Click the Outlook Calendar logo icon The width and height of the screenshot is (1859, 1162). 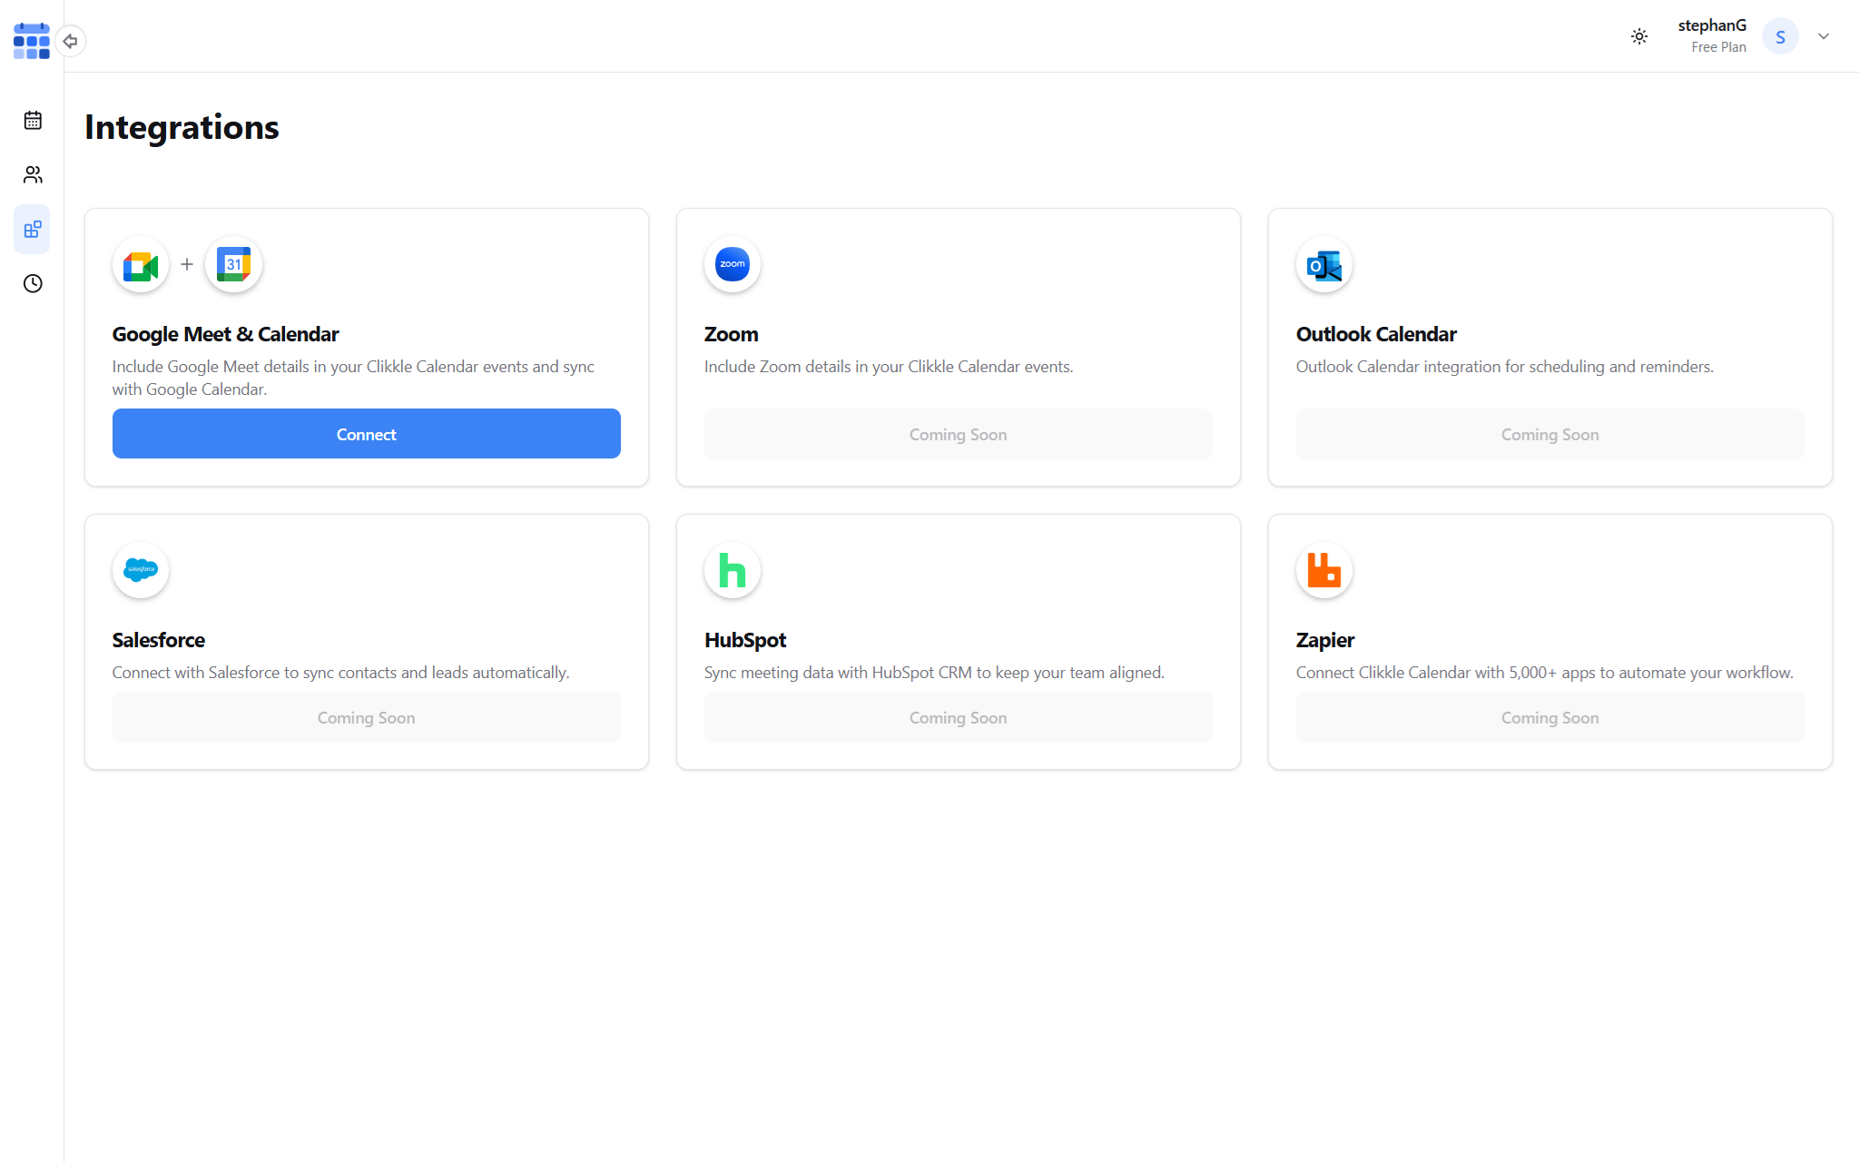click(1323, 265)
